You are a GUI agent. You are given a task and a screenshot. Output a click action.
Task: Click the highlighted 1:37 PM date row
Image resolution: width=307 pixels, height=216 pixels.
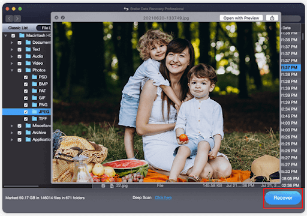(x=291, y=68)
